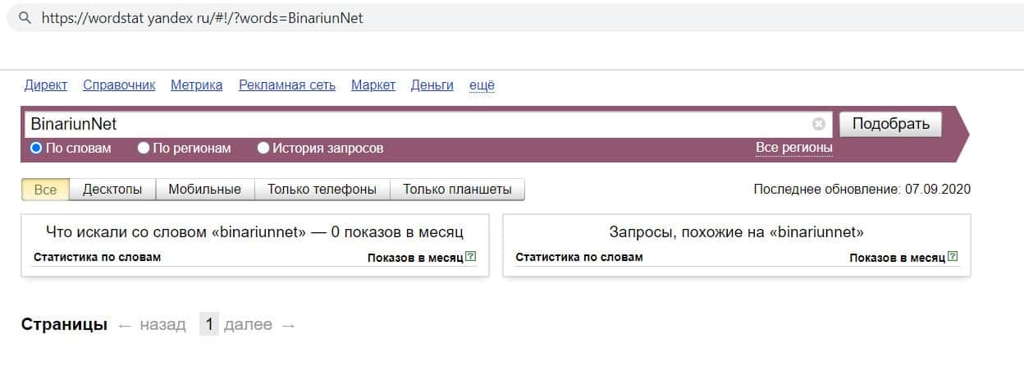Screen dimensions: 1024x380
Task: Go to next page via "далее"
Action: (x=248, y=325)
